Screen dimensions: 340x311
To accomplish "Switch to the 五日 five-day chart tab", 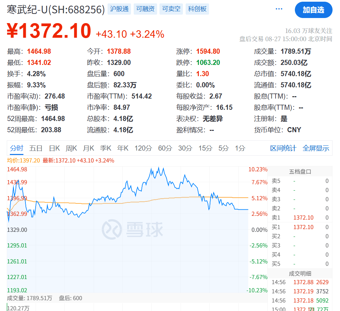I will pos(36,148).
